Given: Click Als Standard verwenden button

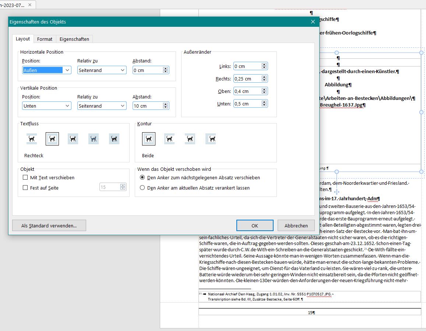Looking at the screenshot, I should click(49, 226).
